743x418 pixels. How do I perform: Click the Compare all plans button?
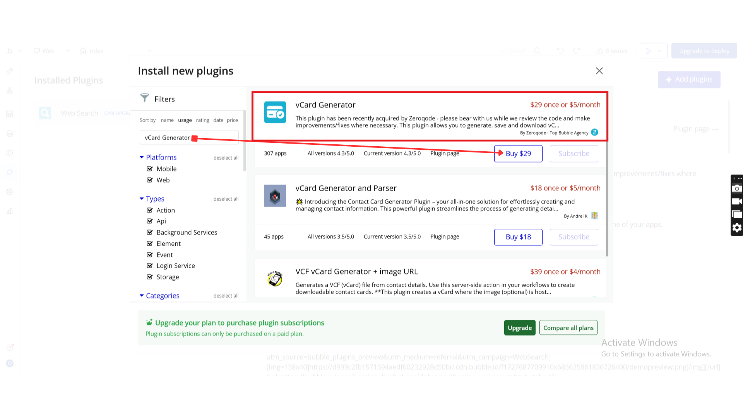pyautogui.click(x=568, y=328)
